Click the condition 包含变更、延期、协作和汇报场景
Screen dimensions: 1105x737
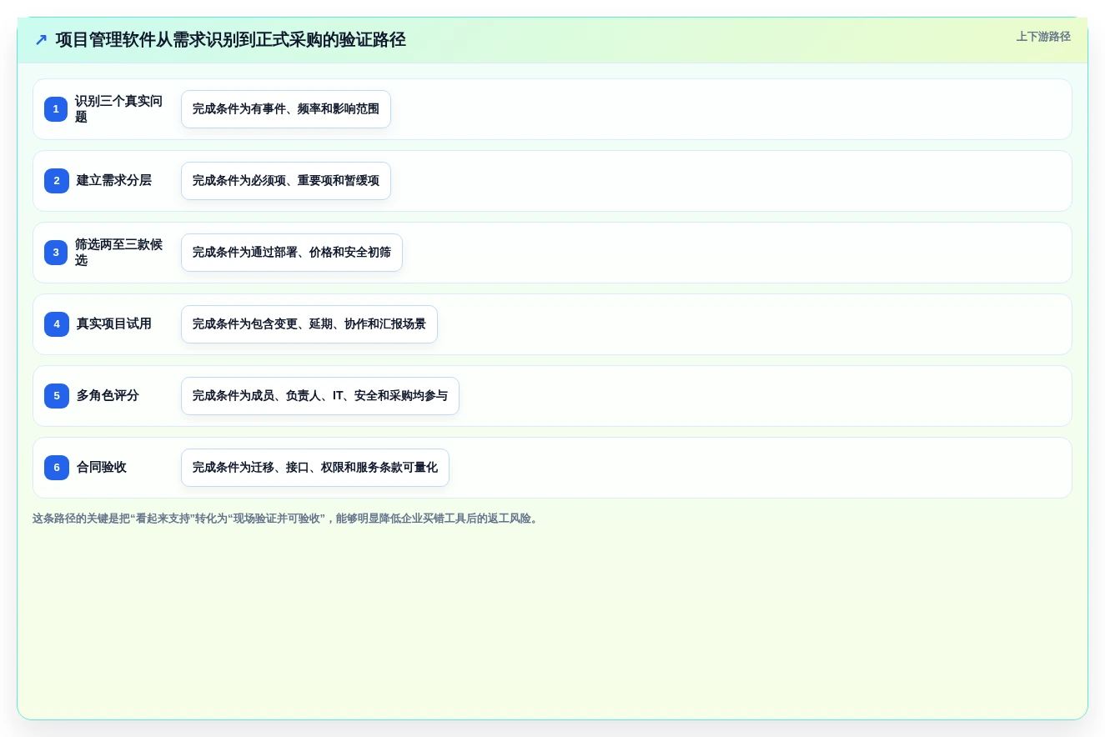tap(309, 324)
